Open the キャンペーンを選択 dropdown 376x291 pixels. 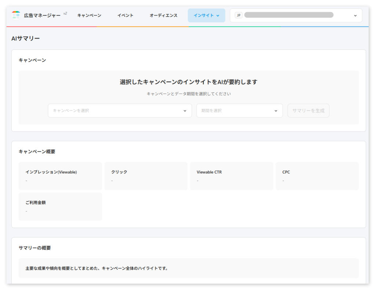(120, 111)
